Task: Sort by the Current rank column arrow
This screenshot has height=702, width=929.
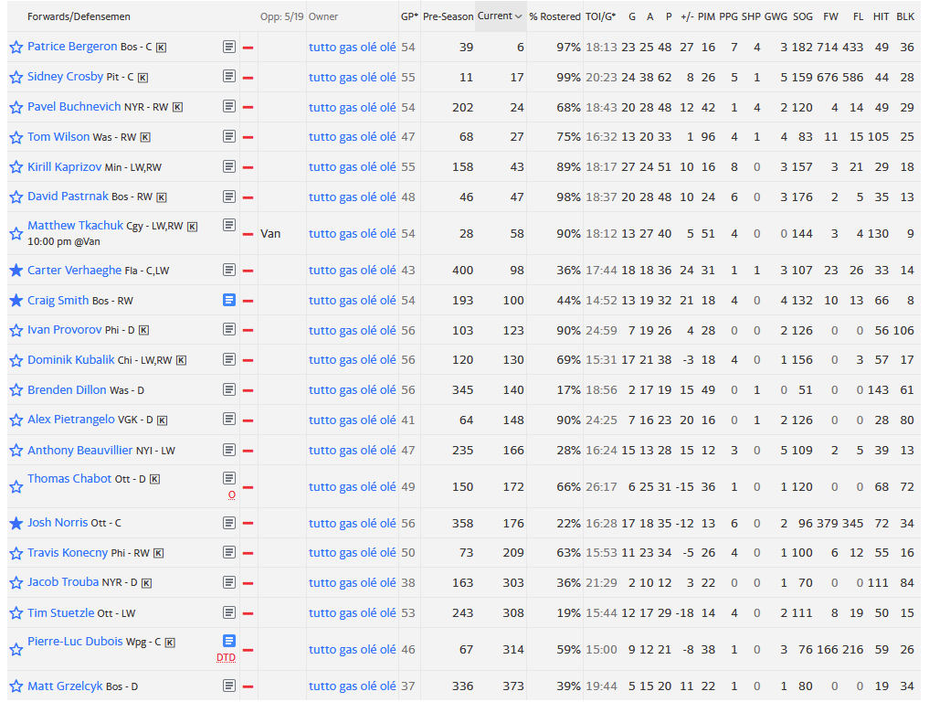Action: pyautogui.click(x=519, y=16)
